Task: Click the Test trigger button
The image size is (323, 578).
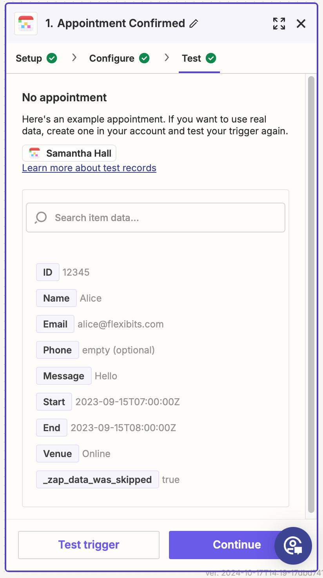Action: pyautogui.click(x=89, y=545)
